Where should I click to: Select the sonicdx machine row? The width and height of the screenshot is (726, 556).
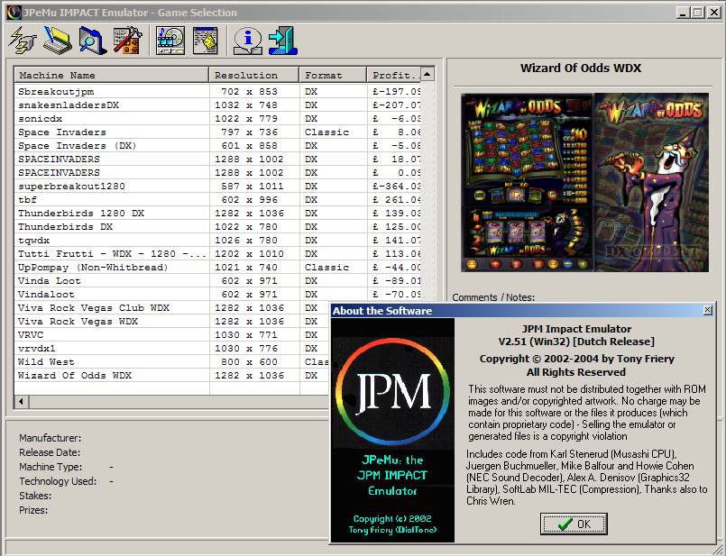(217, 118)
